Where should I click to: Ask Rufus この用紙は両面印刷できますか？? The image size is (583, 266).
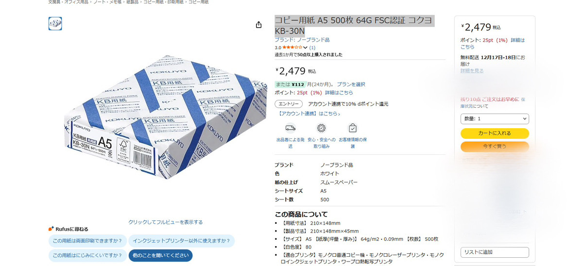pos(87,241)
